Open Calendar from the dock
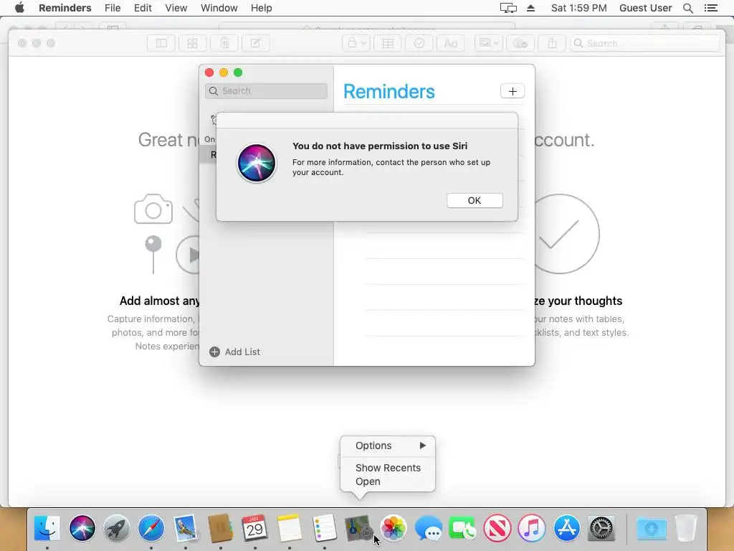 (254, 528)
